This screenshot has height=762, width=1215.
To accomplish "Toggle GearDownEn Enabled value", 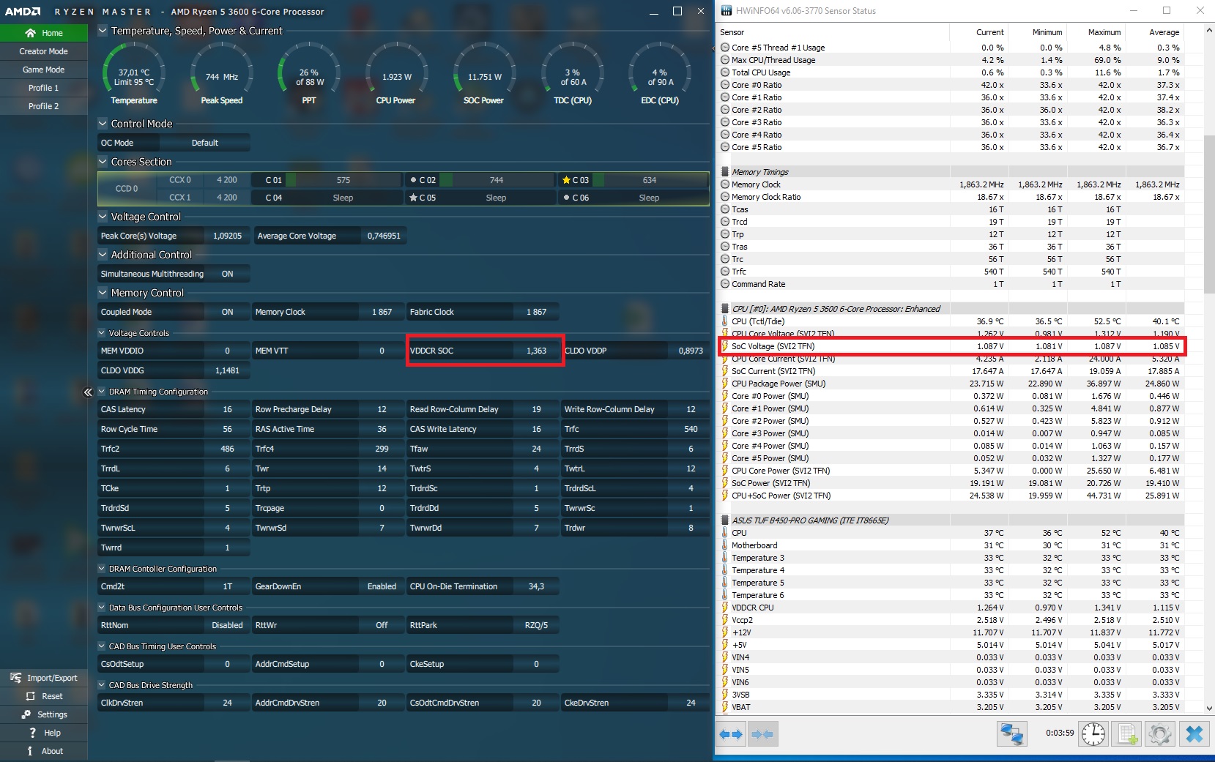I will point(382,586).
